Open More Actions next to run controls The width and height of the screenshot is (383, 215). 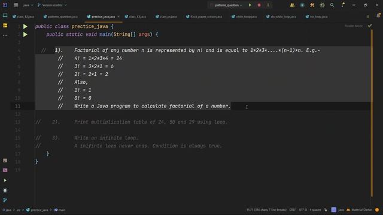[x=268, y=5]
